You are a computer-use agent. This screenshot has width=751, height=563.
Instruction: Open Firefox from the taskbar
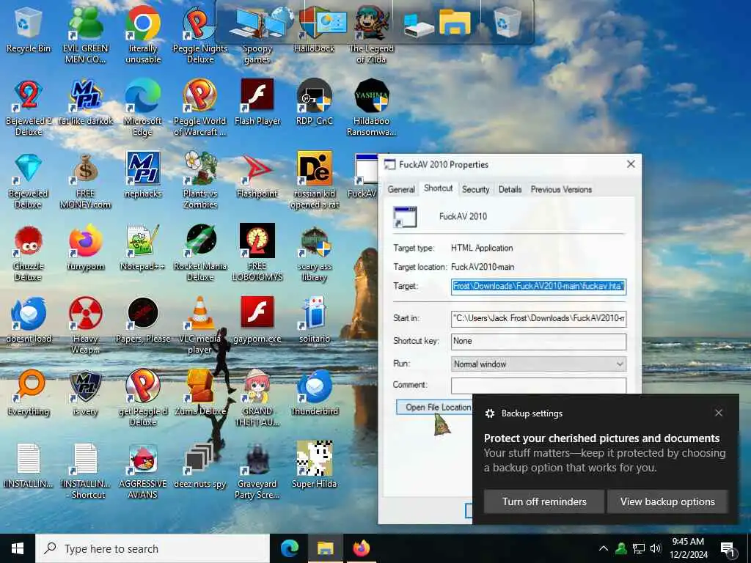[x=361, y=548]
